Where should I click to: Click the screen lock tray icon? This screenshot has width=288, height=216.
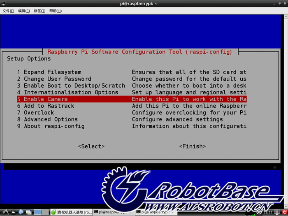click(x=277, y=213)
